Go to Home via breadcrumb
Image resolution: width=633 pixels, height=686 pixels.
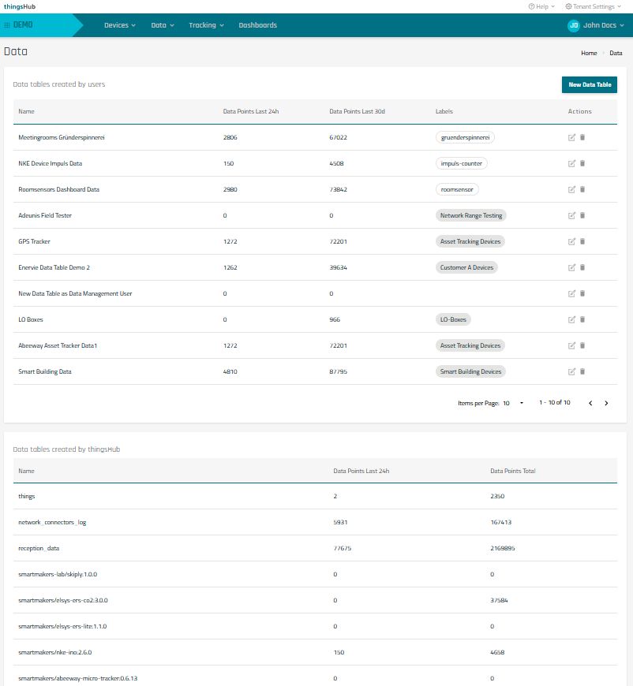pyautogui.click(x=589, y=53)
